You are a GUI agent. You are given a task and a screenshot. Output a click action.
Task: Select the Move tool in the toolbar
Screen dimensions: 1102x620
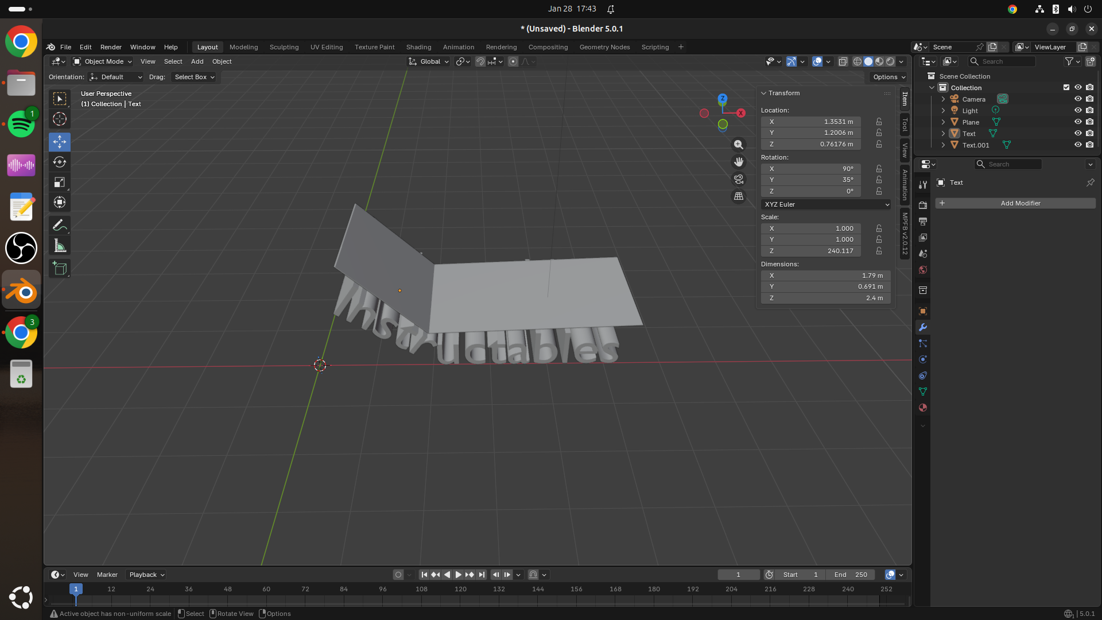(59, 142)
